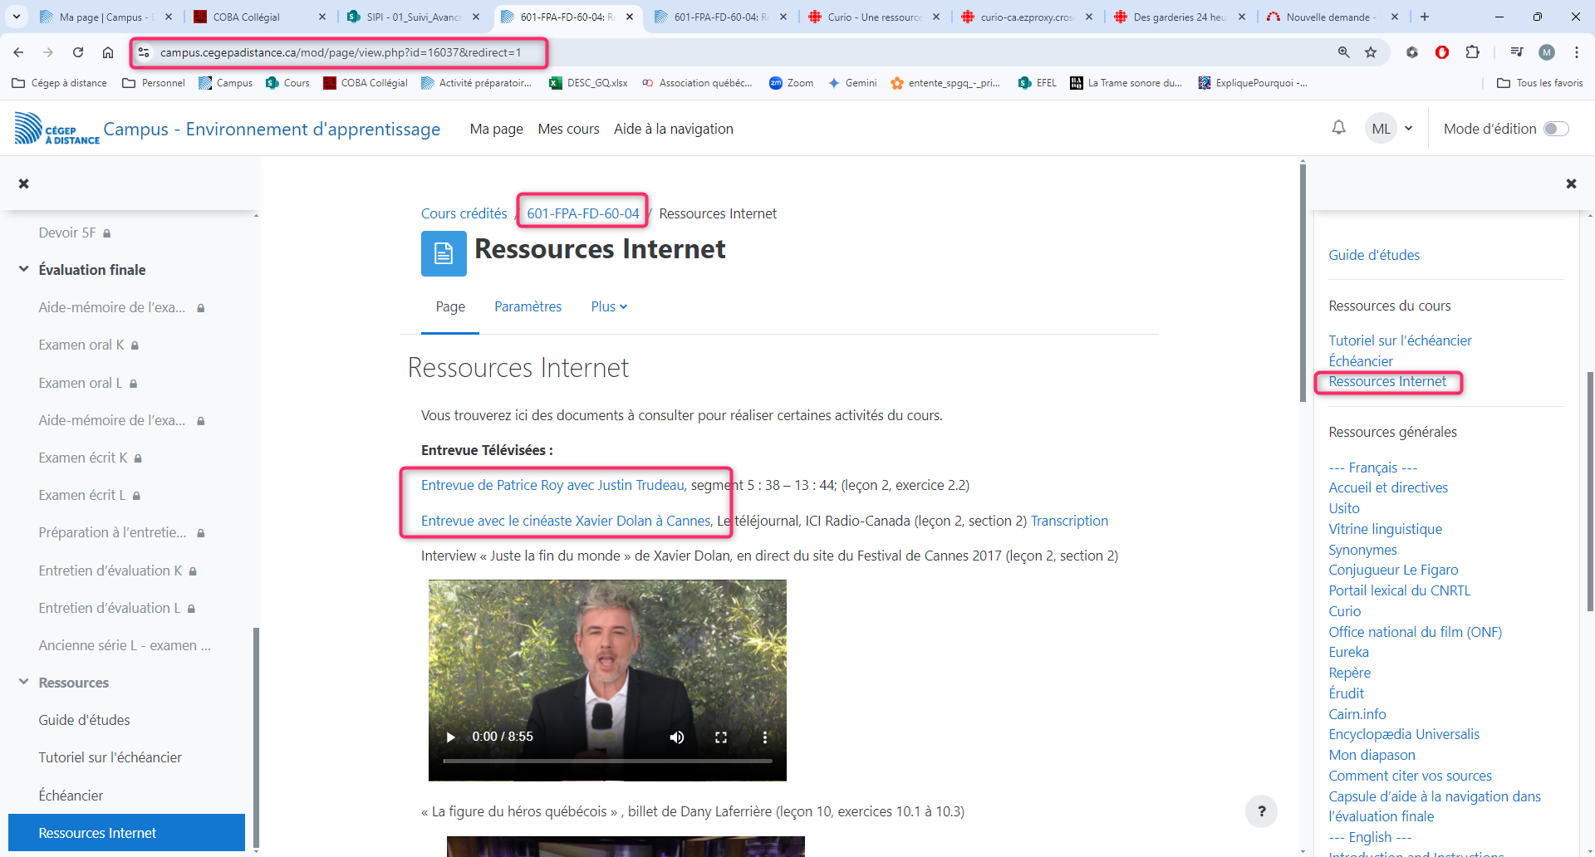Mute the video with the volume icon
The width and height of the screenshot is (1595, 857).
[677, 737]
